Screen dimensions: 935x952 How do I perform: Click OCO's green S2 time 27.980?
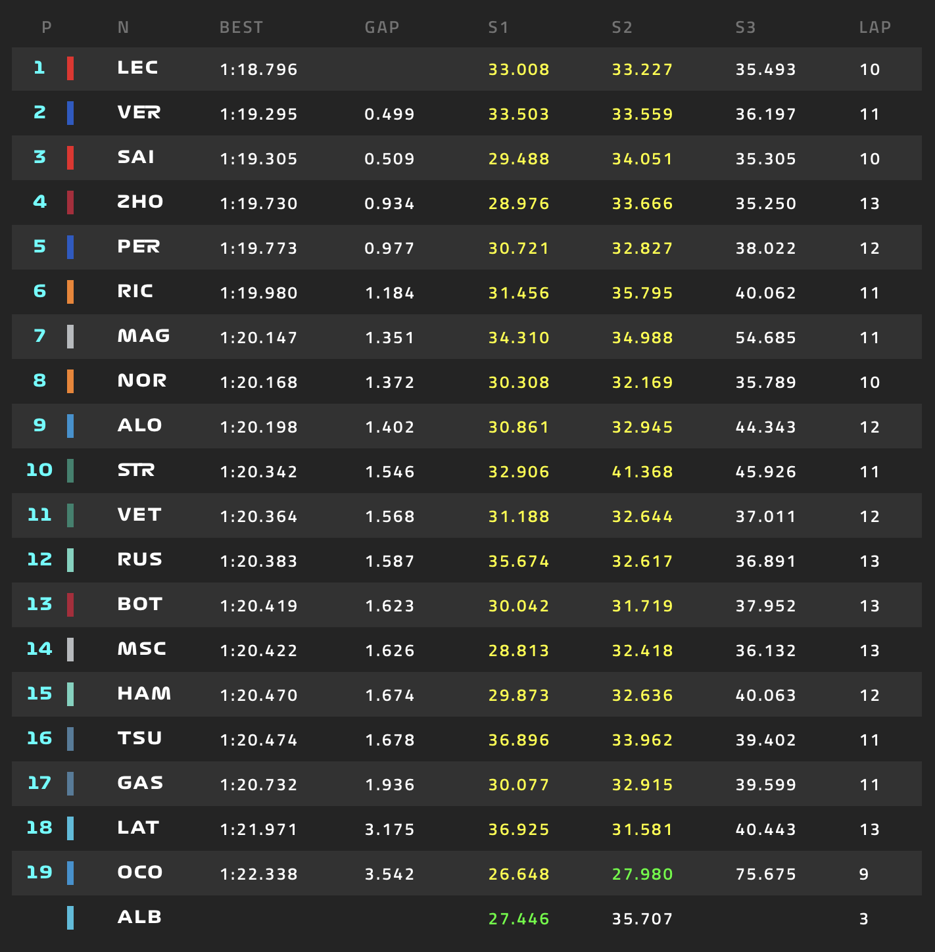642,874
